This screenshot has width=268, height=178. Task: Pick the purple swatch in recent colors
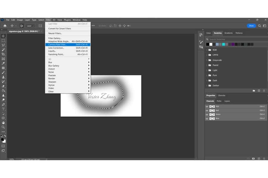click(x=233, y=44)
